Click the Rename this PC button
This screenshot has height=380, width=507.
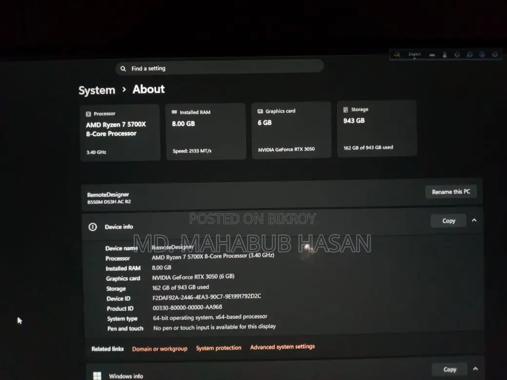coord(451,192)
